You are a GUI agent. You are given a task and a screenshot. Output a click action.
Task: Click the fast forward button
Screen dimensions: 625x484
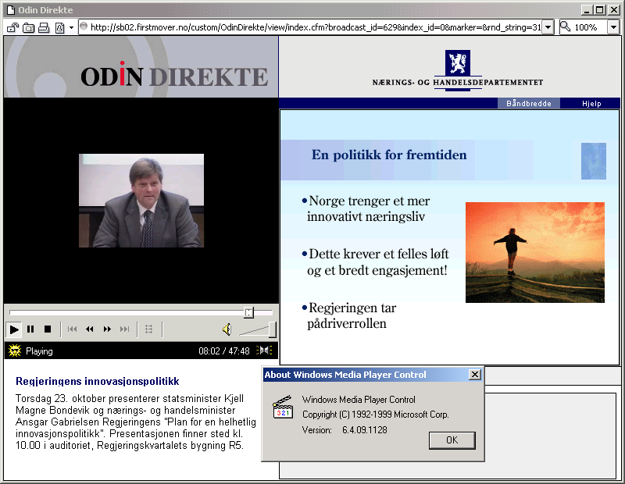(107, 329)
